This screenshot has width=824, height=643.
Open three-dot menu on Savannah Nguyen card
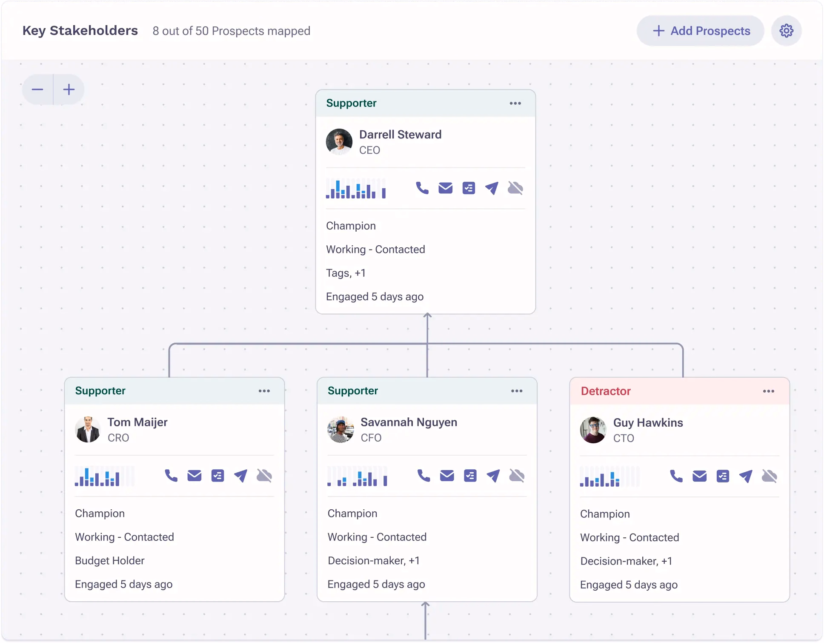pos(516,391)
